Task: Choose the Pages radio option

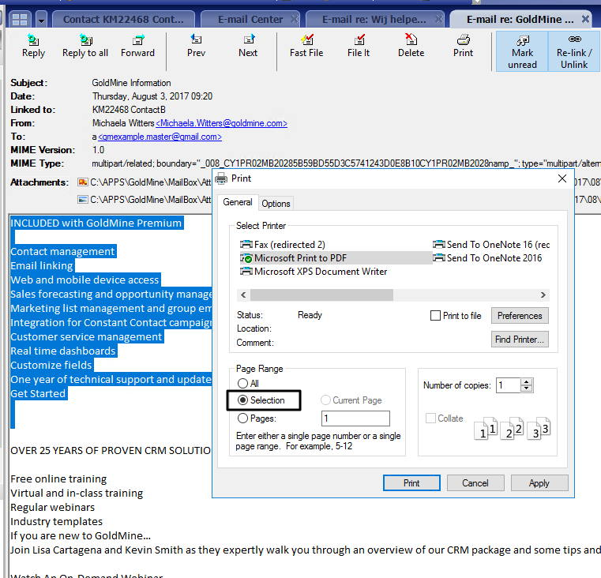Action: pos(242,418)
